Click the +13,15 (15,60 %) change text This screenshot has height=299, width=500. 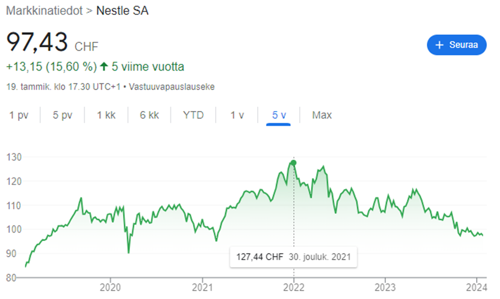click(x=51, y=66)
